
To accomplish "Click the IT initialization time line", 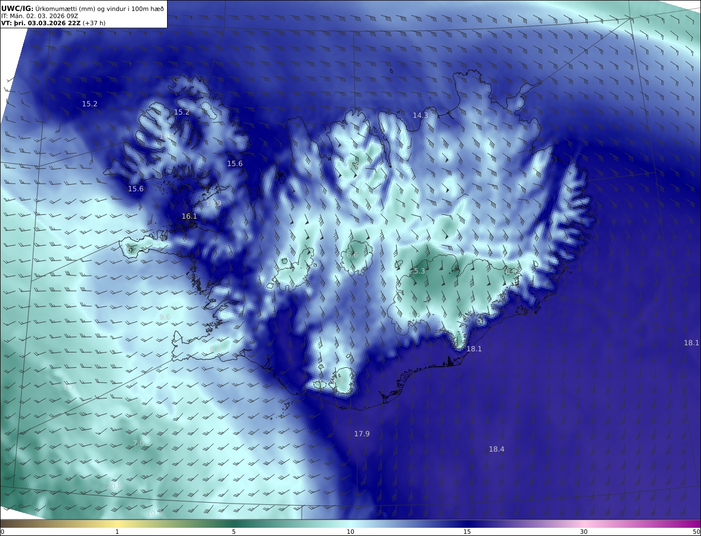I will click(40, 16).
